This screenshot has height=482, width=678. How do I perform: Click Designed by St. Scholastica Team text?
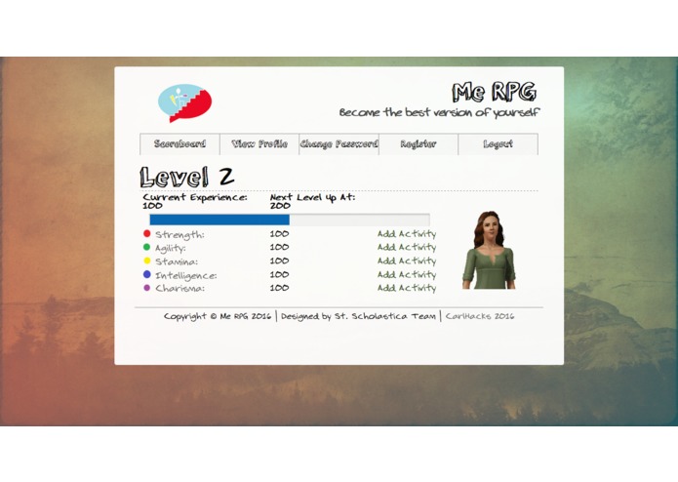358,316
